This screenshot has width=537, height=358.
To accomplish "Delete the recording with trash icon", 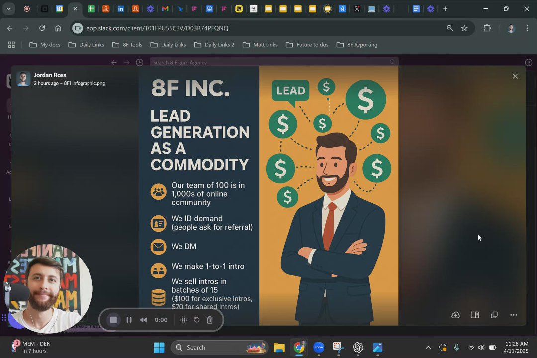I will pyautogui.click(x=210, y=320).
